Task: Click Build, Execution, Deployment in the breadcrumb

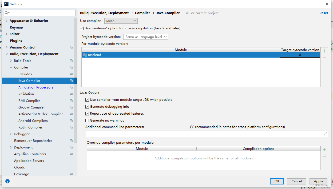Action: coord(104,13)
